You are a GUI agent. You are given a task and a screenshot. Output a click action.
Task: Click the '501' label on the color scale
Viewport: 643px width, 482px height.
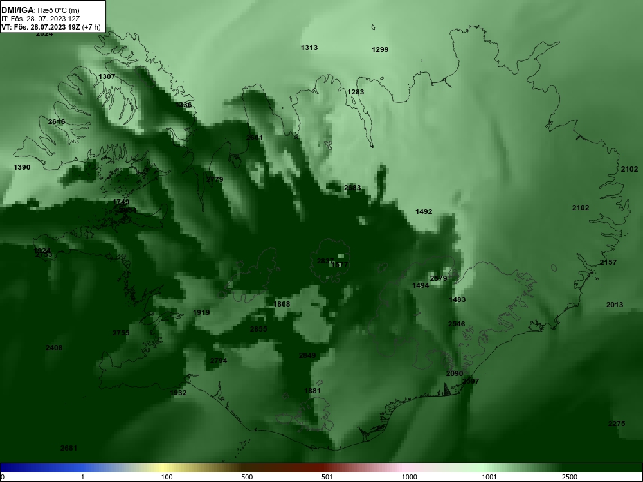[327, 477]
